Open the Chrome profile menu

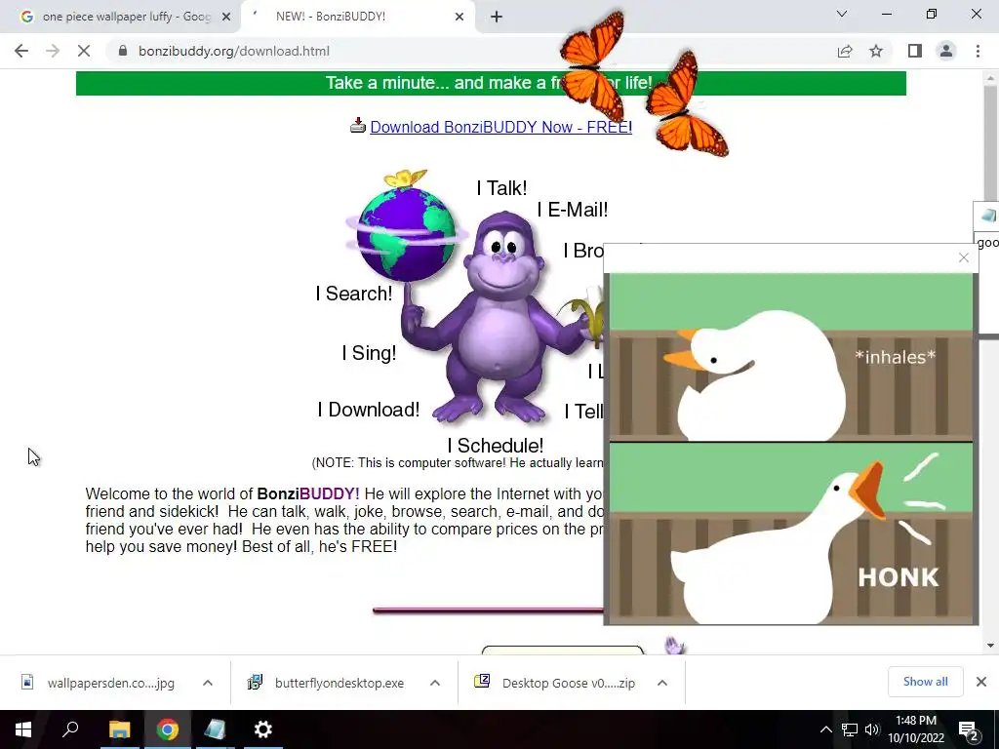946,51
